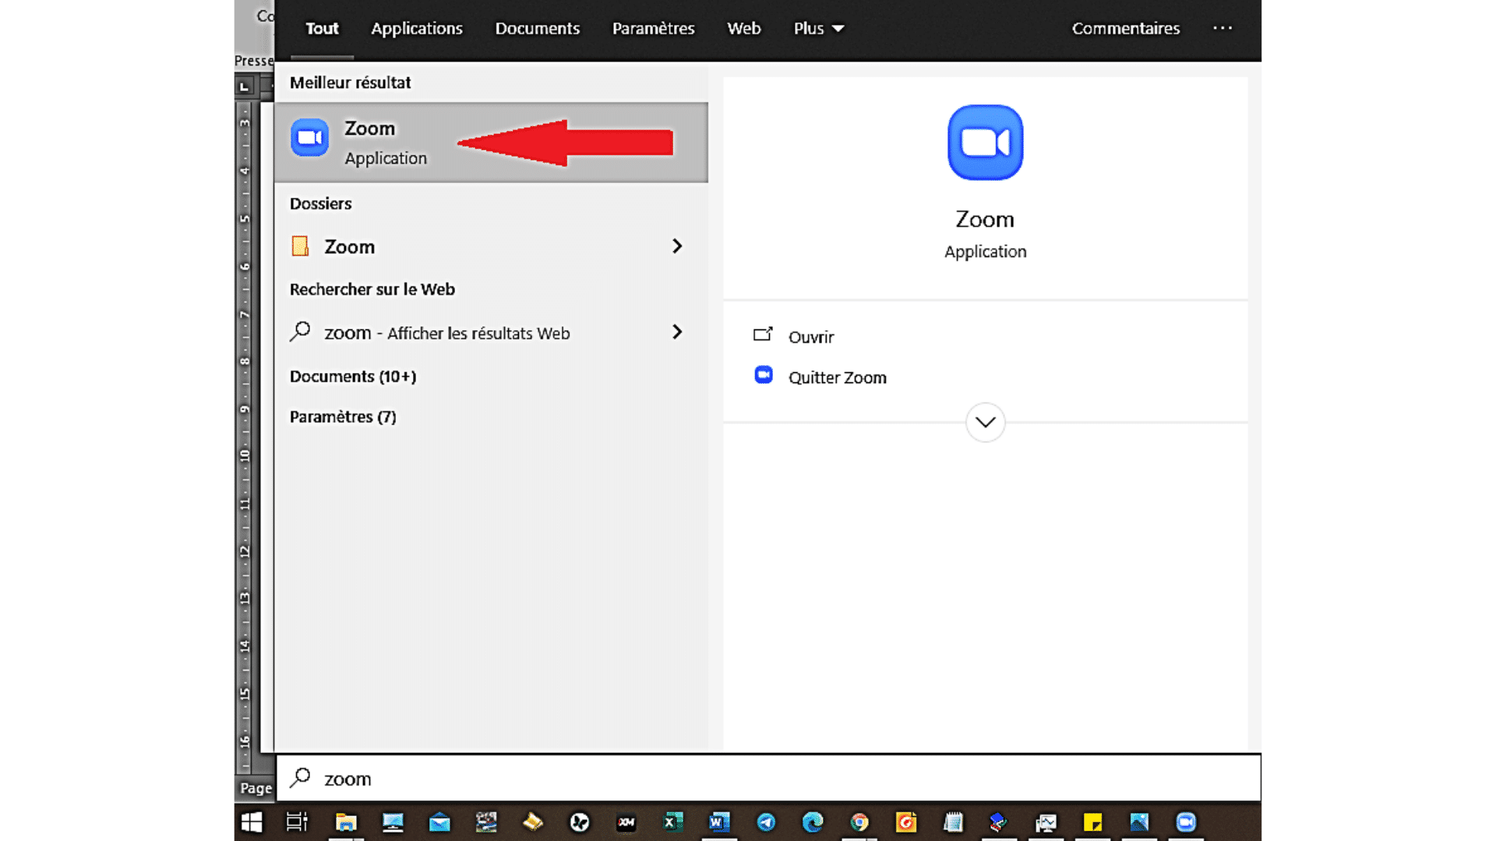The image size is (1496, 841).
Task: Open Telegram from the taskbar
Action: coord(766,822)
